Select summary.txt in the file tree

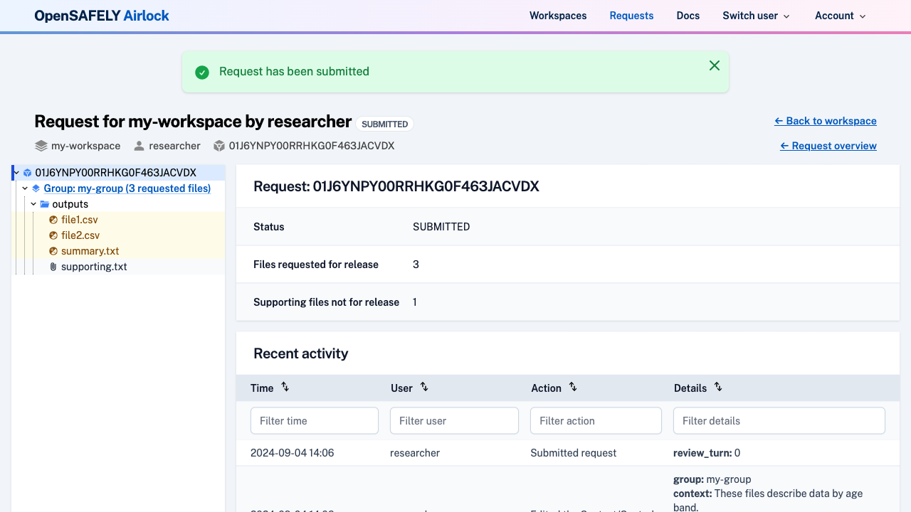(x=90, y=251)
